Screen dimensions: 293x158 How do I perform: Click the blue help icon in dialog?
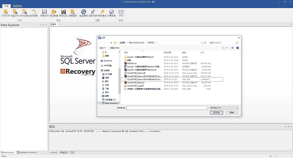tap(237, 48)
